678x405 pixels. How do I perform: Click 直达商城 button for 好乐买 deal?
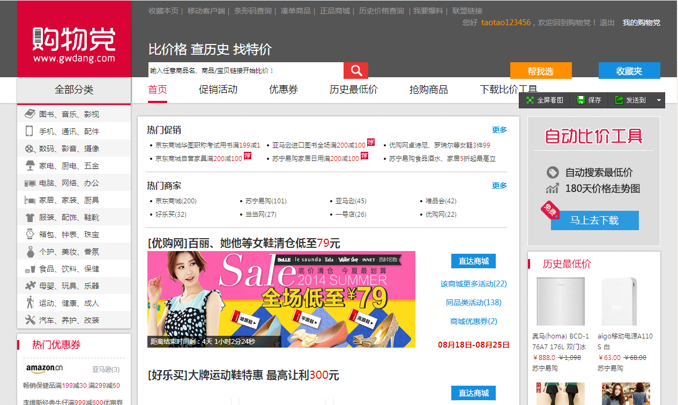[473, 393]
